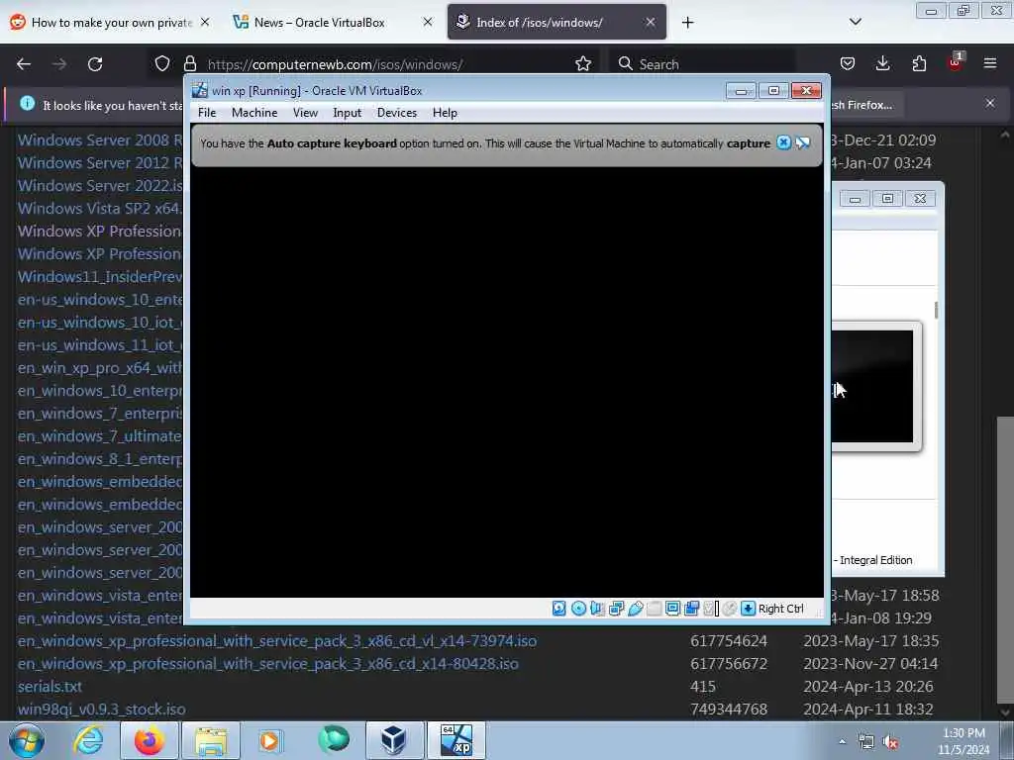Open the Pocket save icon
This screenshot has height=760, width=1014.
tap(848, 63)
